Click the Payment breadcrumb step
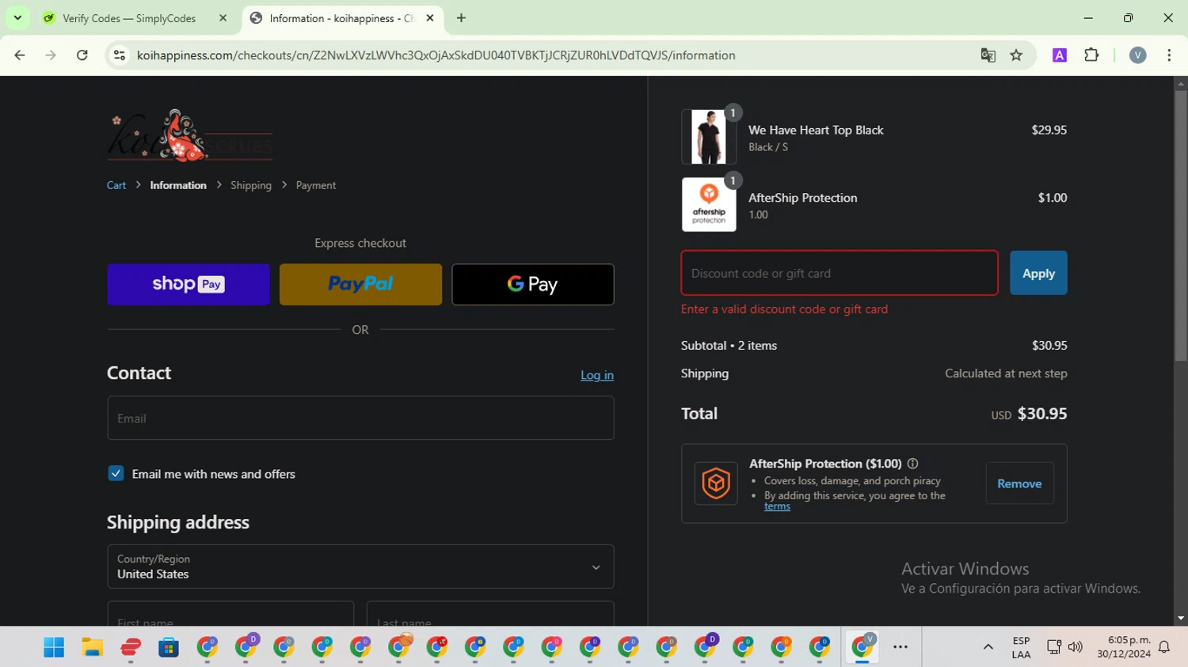The image size is (1188, 667). [x=316, y=185]
